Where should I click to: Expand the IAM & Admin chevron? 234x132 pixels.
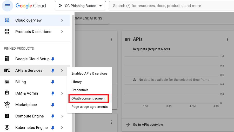[x=62, y=93]
